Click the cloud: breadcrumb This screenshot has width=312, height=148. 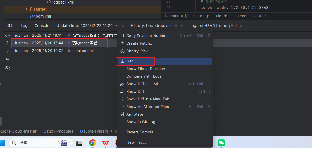pyautogui.click(x=221, y=16)
